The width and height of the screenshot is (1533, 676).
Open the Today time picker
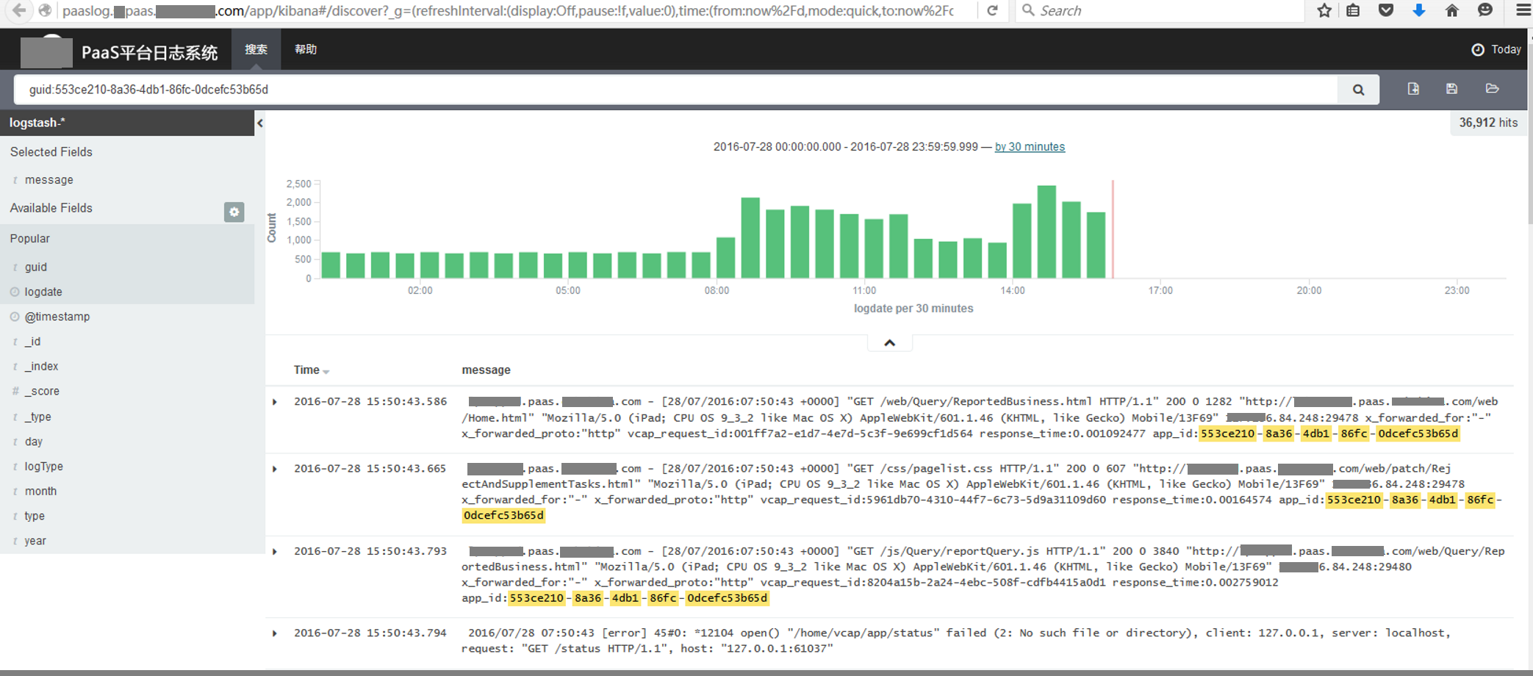tap(1496, 49)
